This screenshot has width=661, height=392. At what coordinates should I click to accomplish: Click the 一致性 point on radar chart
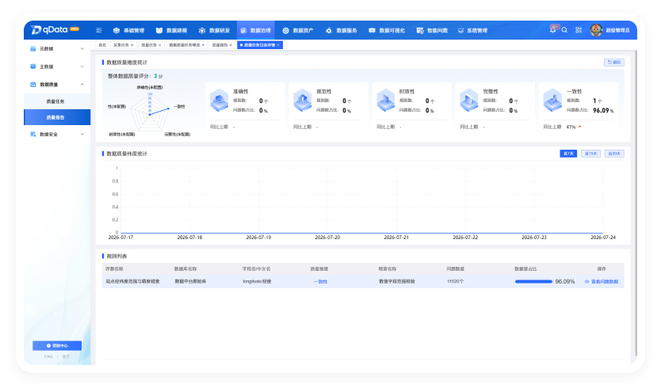tap(169, 108)
